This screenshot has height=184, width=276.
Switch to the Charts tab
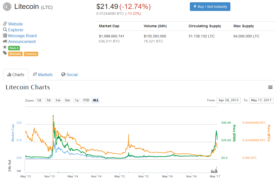coord(16,75)
